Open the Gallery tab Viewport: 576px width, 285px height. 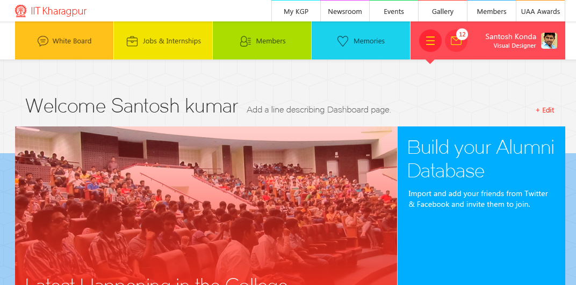443,11
